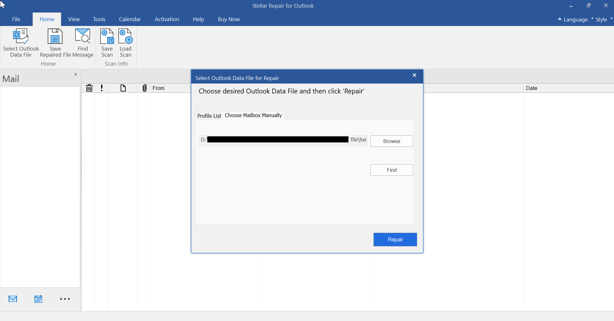Select Choose Mailbox Manually tab
Viewport: 614px width, 321px height.
coord(253,115)
